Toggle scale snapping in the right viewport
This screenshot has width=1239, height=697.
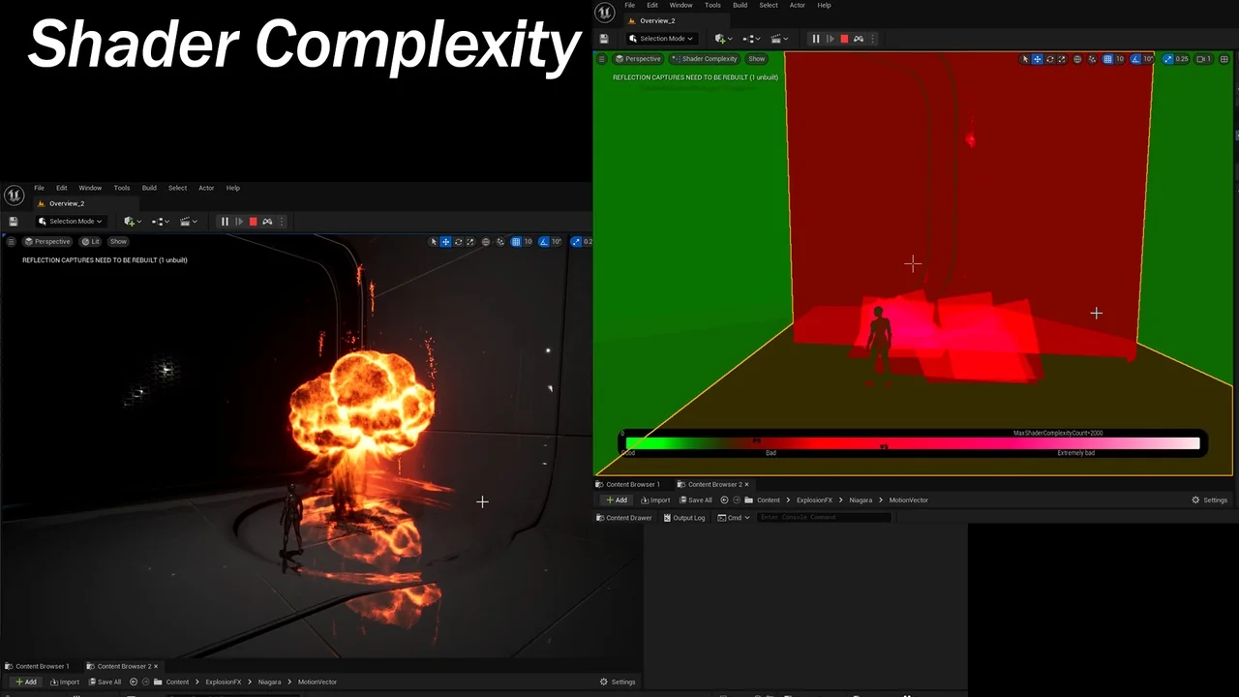1168,59
